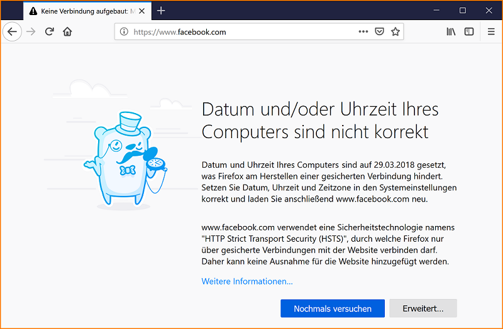The width and height of the screenshot is (503, 329).
Task: Open the Firefox home page
Action: (67, 31)
